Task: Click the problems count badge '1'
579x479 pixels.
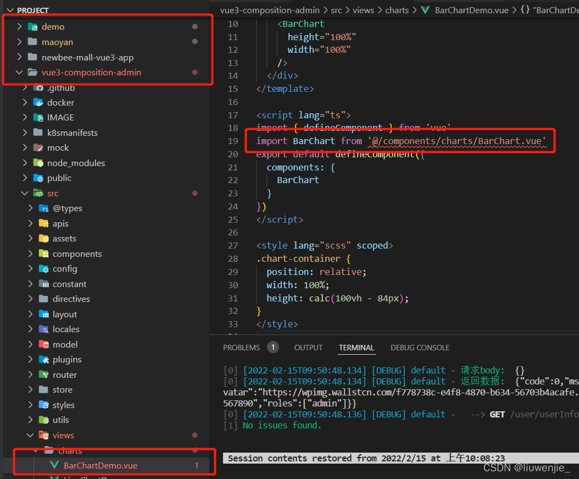Action: pyautogui.click(x=273, y=348)
